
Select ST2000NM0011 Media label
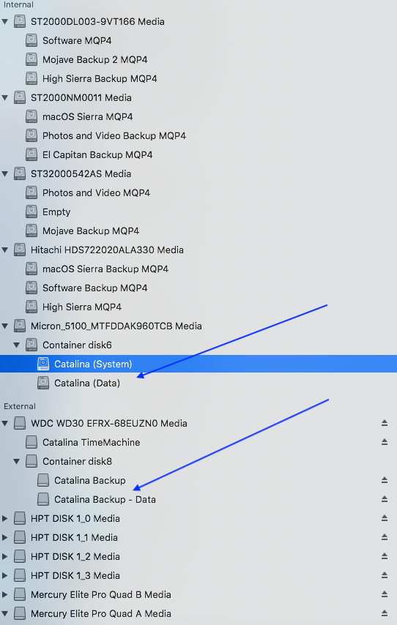(81, 97)
